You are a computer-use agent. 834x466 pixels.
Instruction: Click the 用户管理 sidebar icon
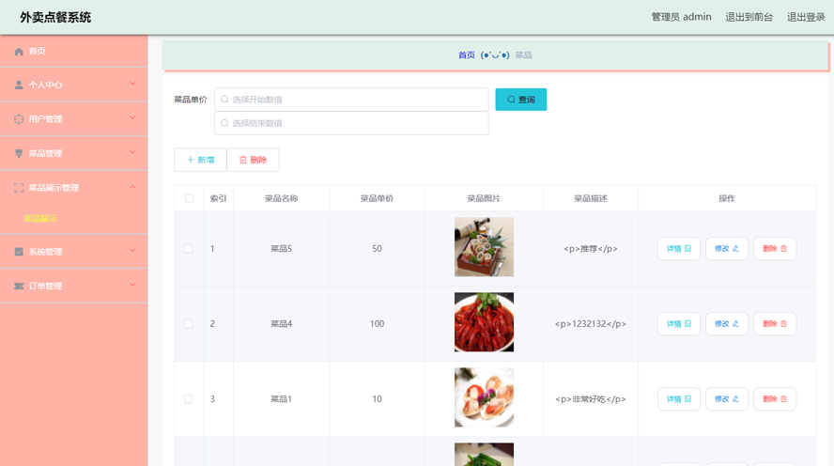19,119
